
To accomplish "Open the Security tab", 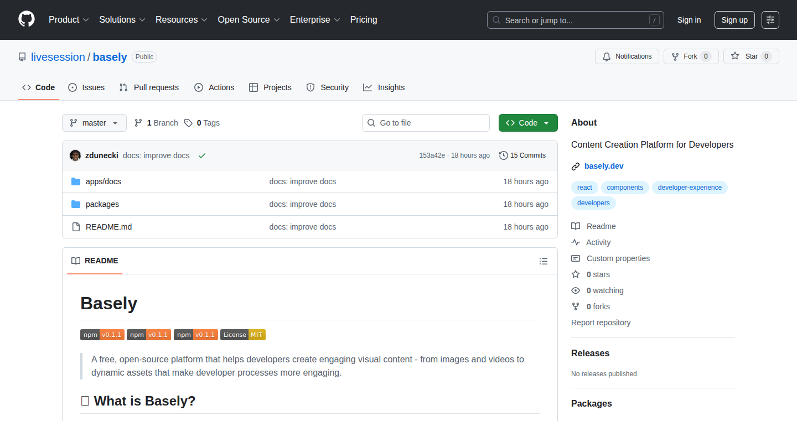I will [328, 87].
